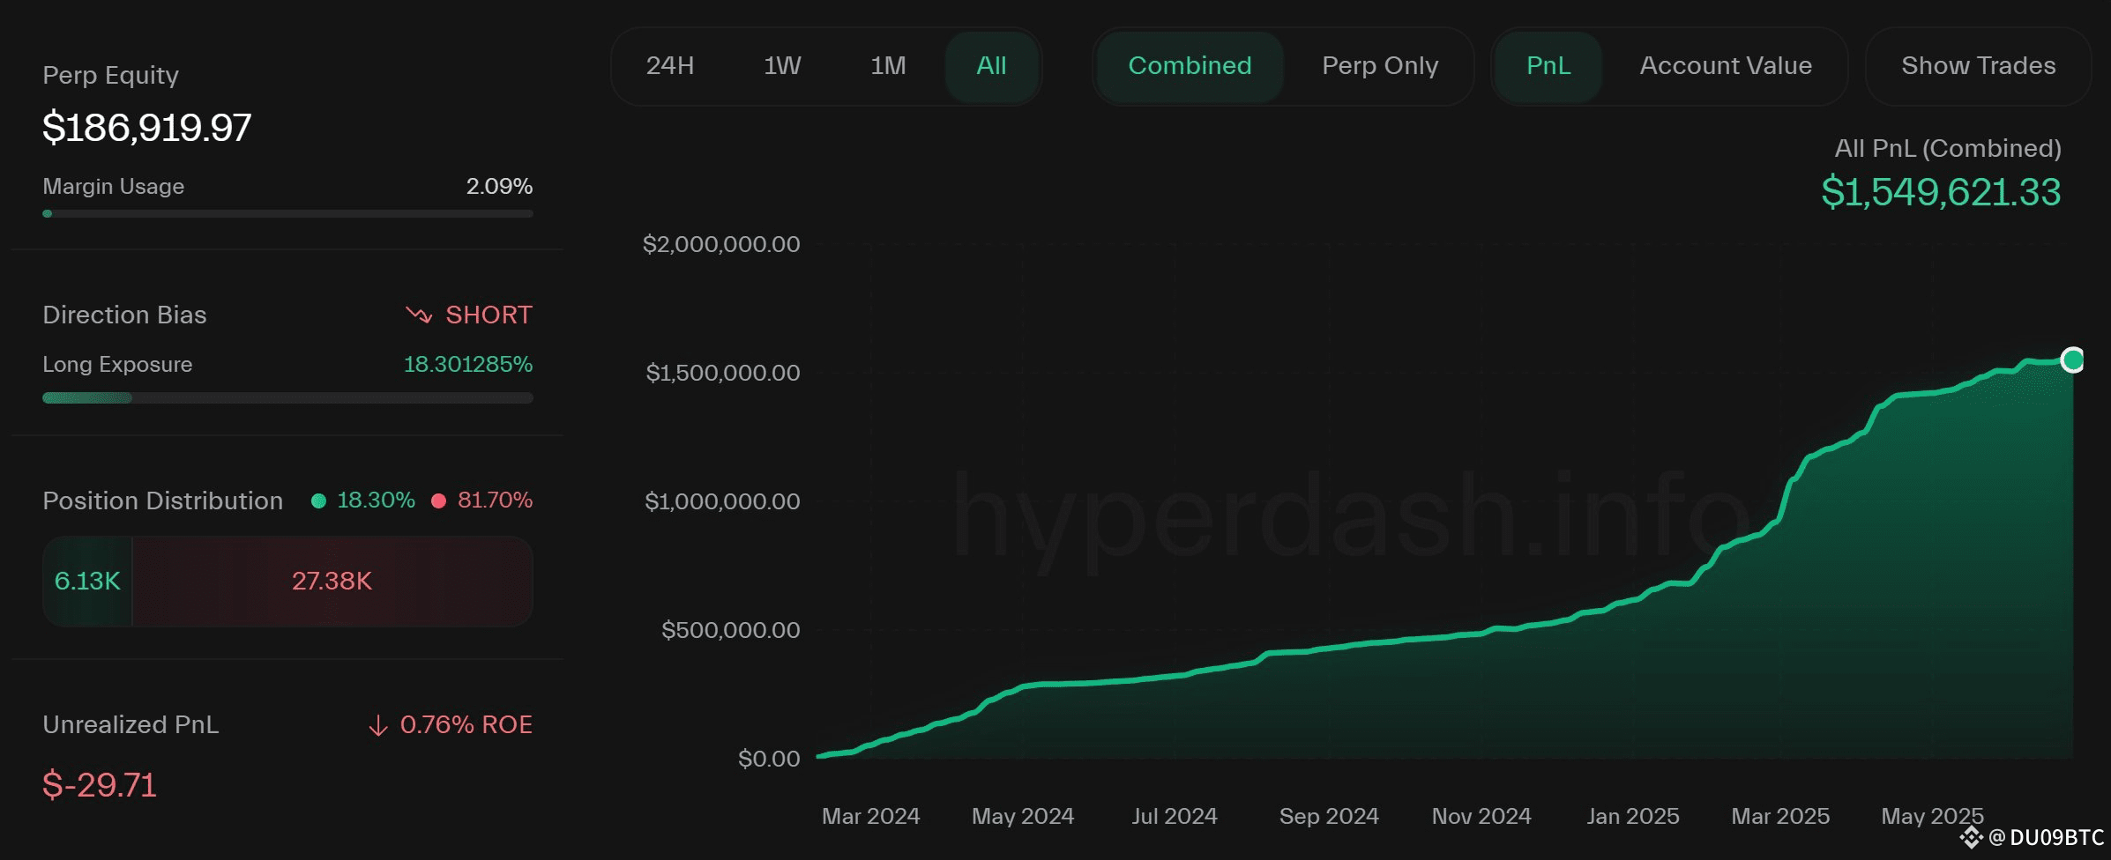Select the 24H time range
Screen dimensions: 2111x860
(x=670, y=66)
